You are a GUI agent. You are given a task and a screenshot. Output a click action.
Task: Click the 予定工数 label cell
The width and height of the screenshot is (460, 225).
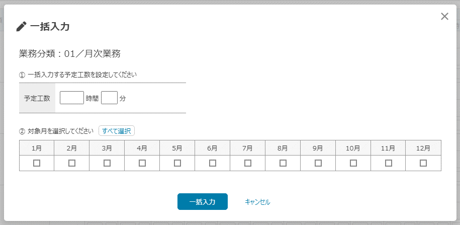tap(37, 98)
